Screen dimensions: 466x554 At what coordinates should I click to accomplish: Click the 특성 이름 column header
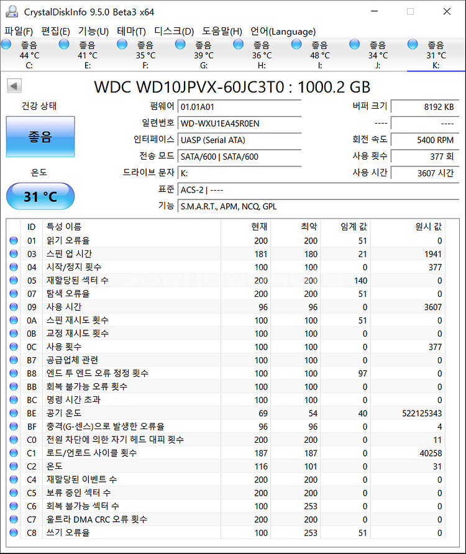[x=132, y=227]
